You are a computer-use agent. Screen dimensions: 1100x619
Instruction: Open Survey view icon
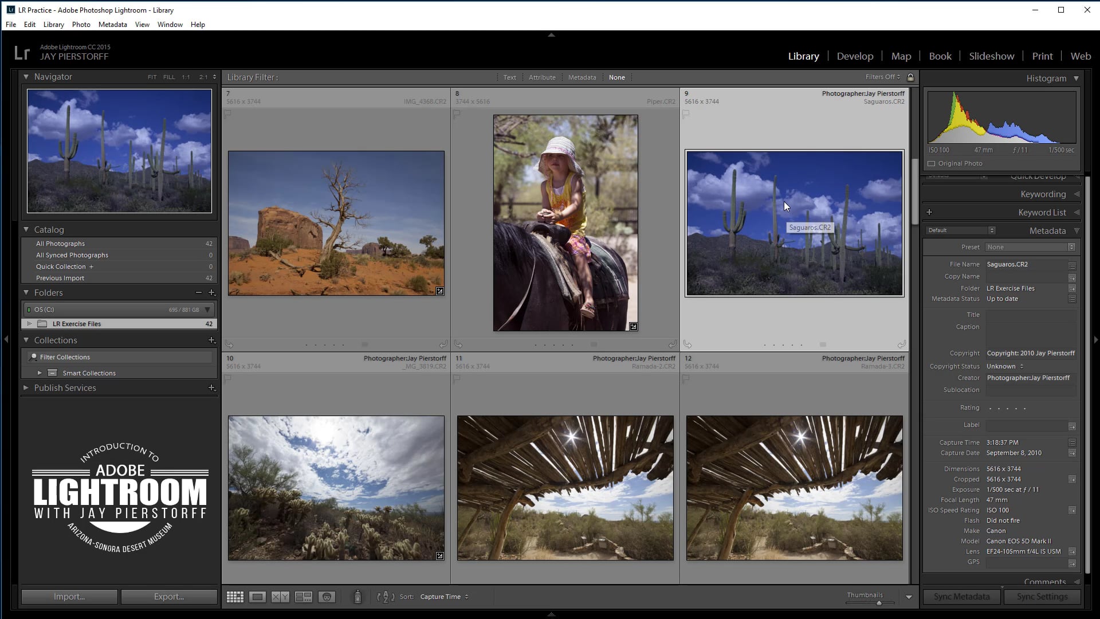304,597
